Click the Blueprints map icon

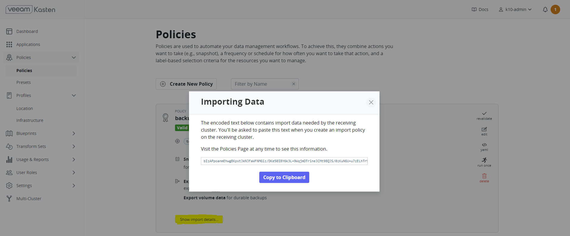(x=9, y=133)
